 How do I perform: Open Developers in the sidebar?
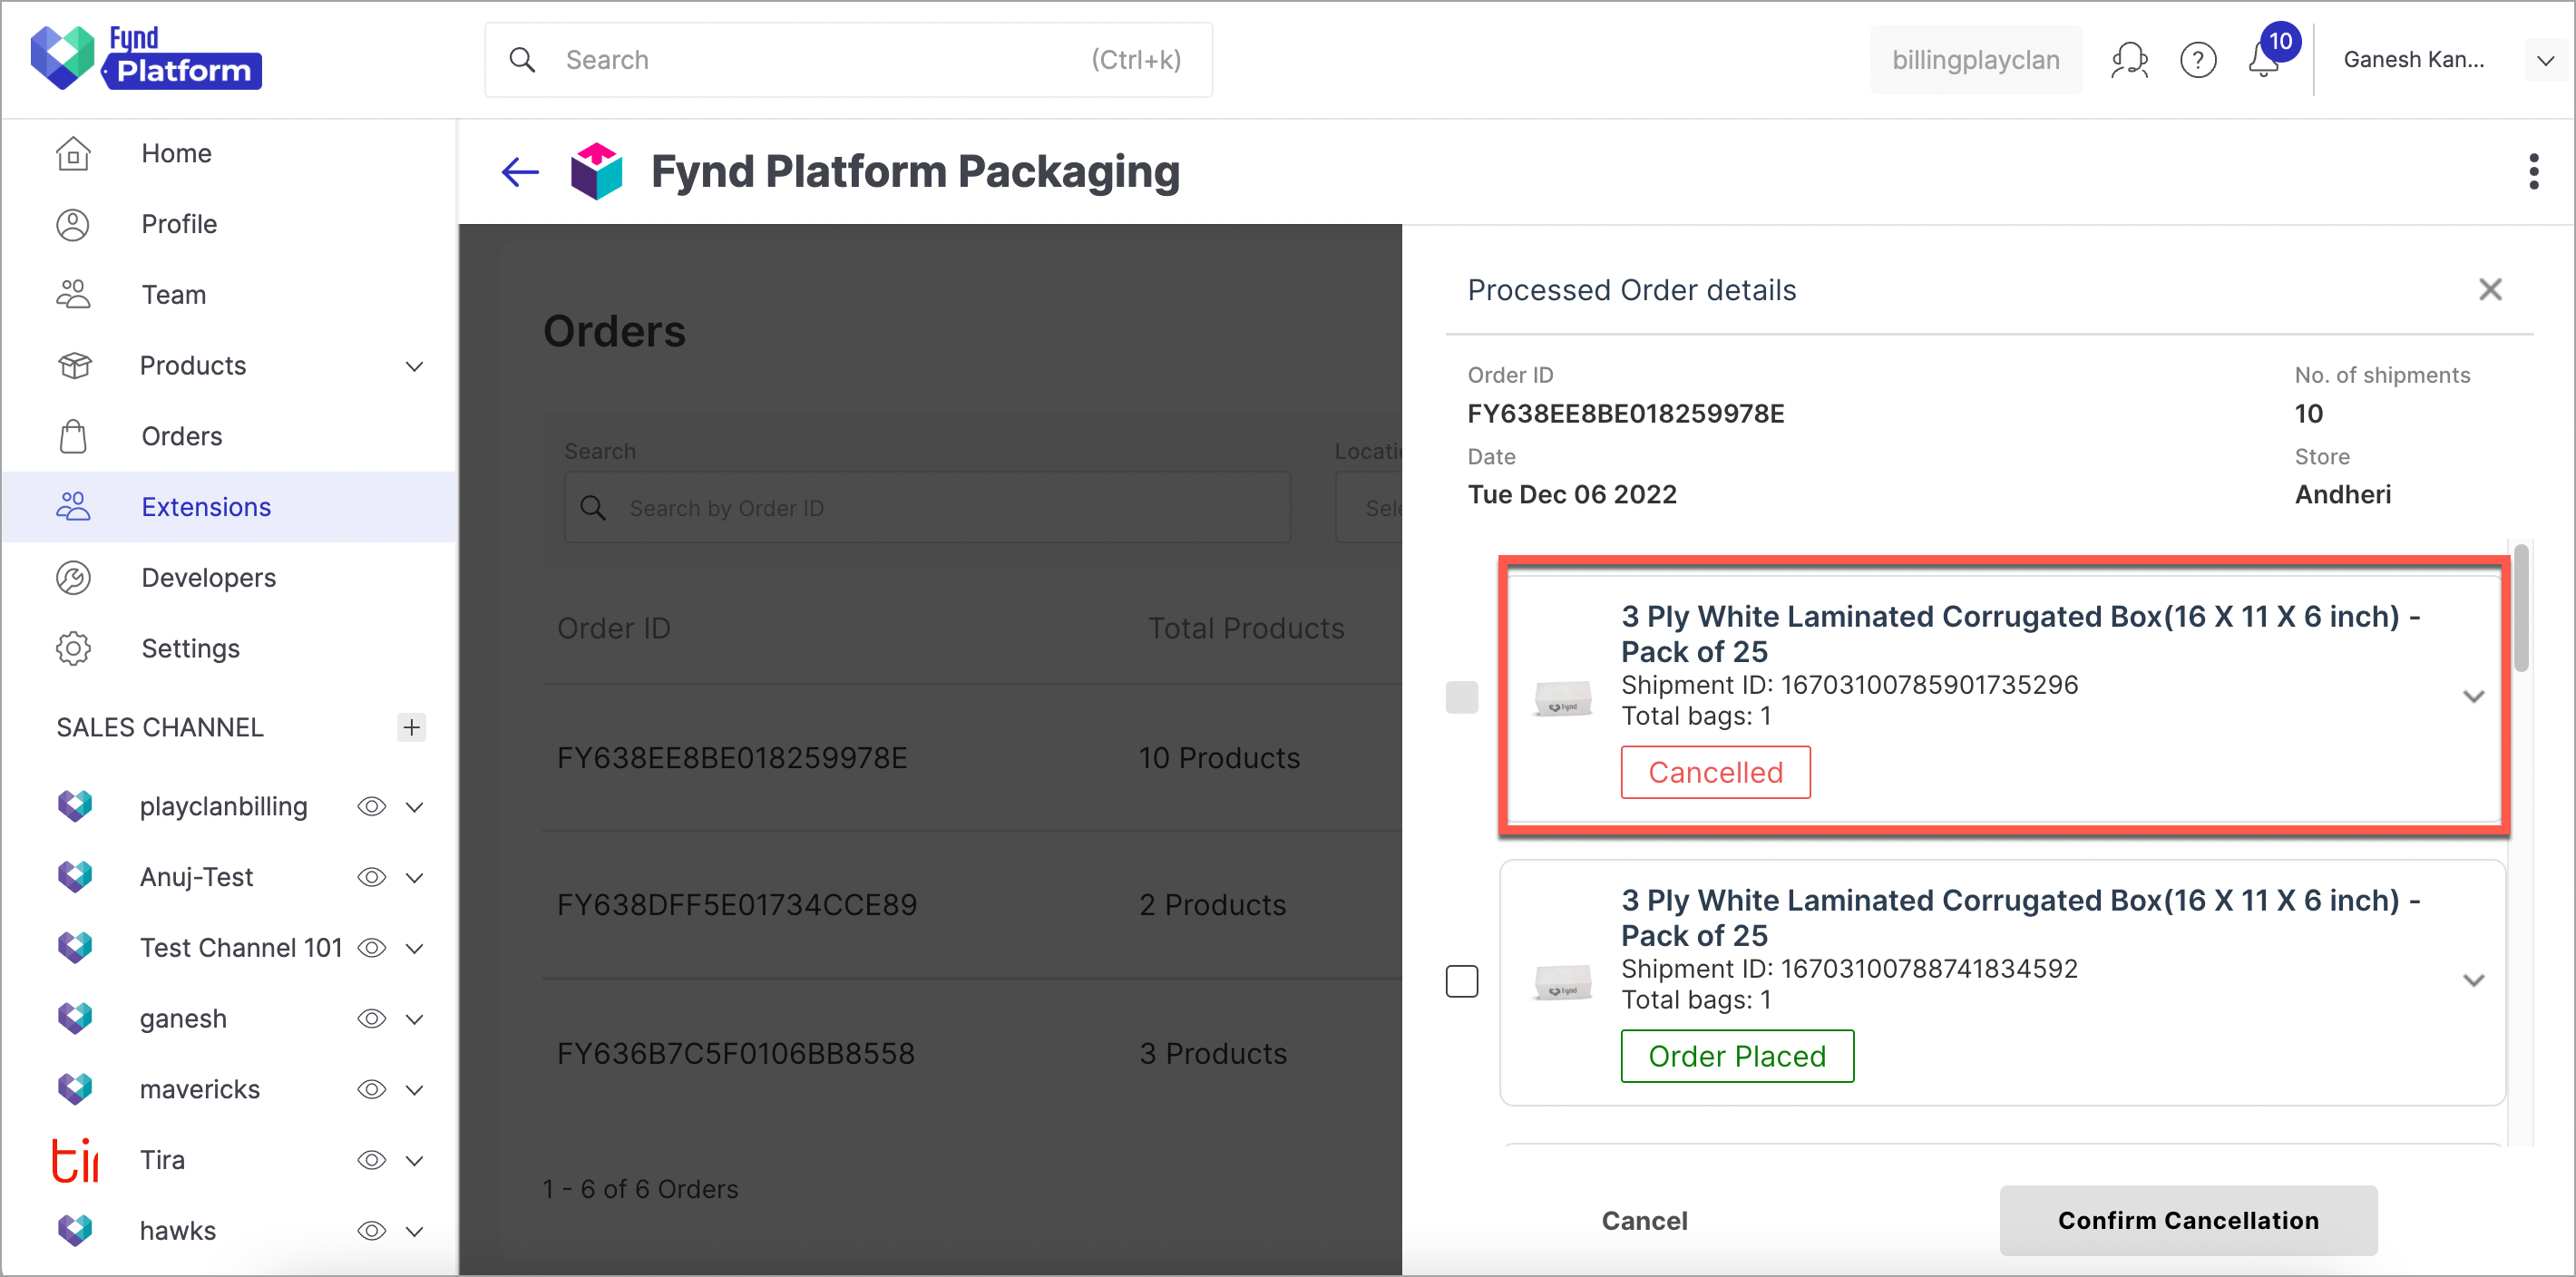coord(229,578)
